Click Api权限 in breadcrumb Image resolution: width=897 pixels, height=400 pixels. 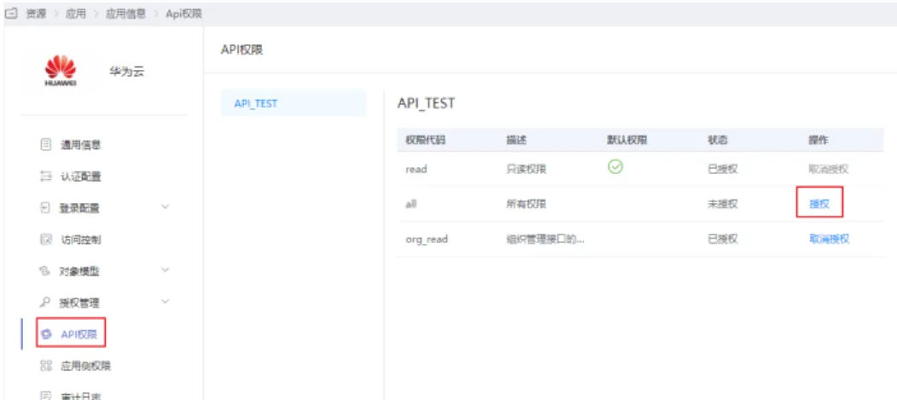183,14
